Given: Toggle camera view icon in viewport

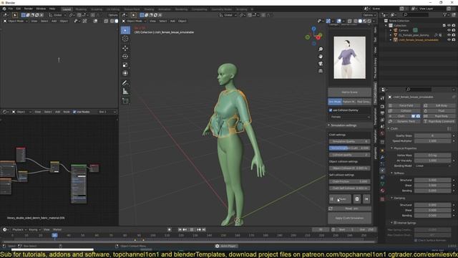Looking at the screenshot, I should coord(321,64).
